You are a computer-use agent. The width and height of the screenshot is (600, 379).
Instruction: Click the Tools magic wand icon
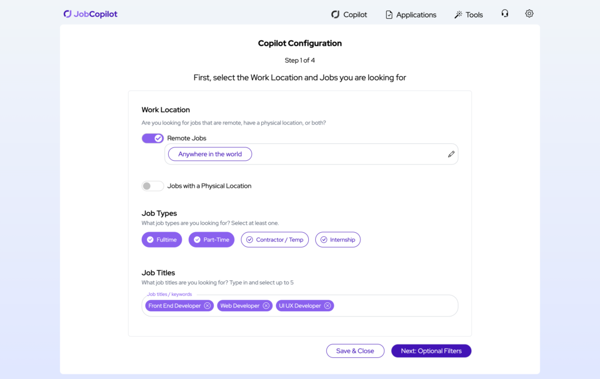458,15
